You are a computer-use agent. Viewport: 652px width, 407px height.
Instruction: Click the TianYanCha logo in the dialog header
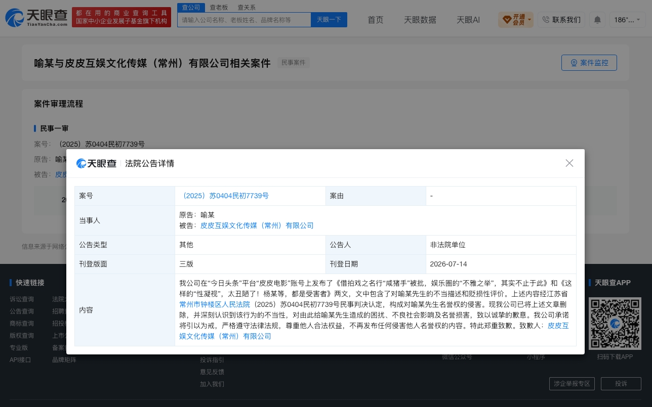coord(96,163)
